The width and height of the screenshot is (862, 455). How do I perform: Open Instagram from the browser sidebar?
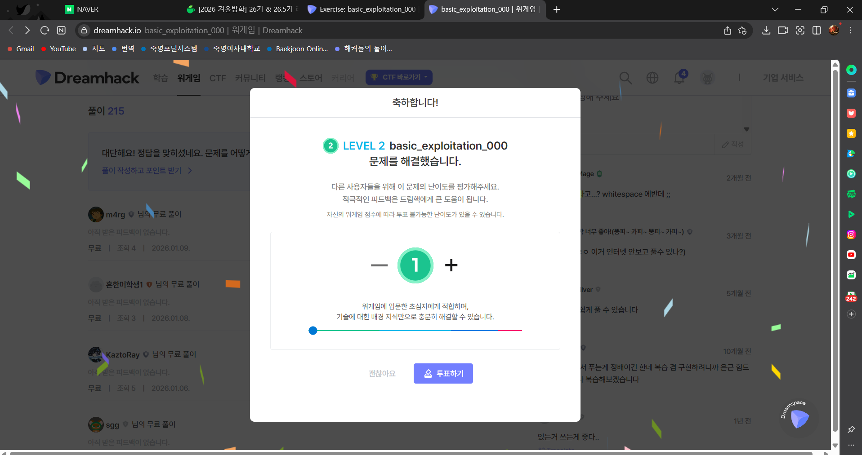(x=851, y=234)
